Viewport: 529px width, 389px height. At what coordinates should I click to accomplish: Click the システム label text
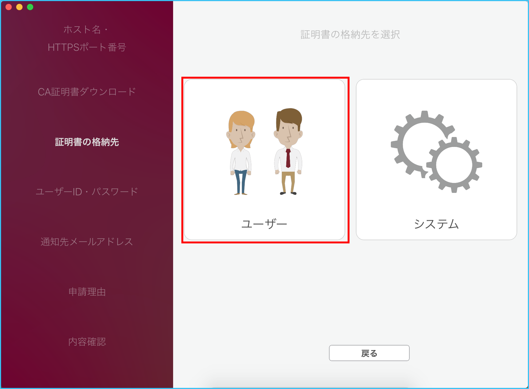point(436,224)
